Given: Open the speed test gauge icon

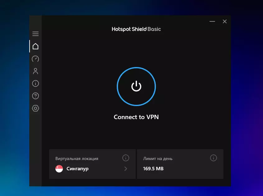Looking at the screenshot, I should 35,59.
